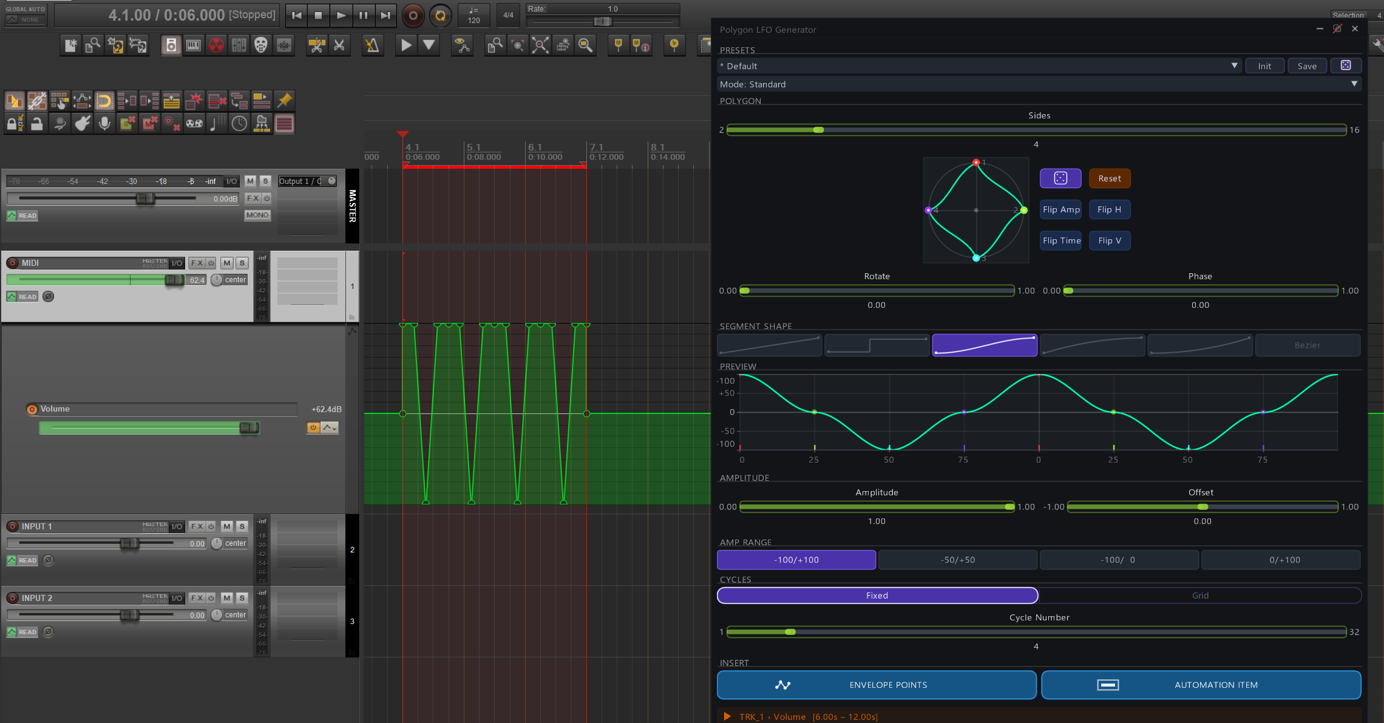Click the transport Record button
The height and width of the screenshot is (723, 1384).
click(x=413, y=16)
